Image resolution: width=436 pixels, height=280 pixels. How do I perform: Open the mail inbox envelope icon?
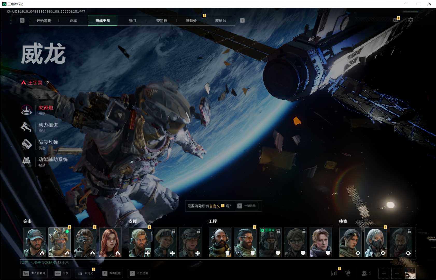(395, 20)
